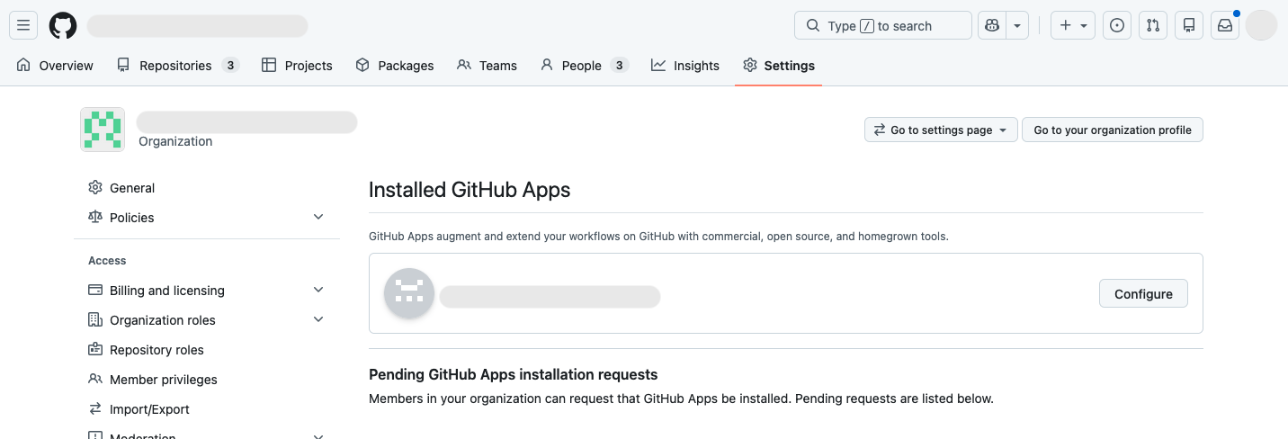
Task: Click the Member privileges people icon
Action: coord(95,379)
